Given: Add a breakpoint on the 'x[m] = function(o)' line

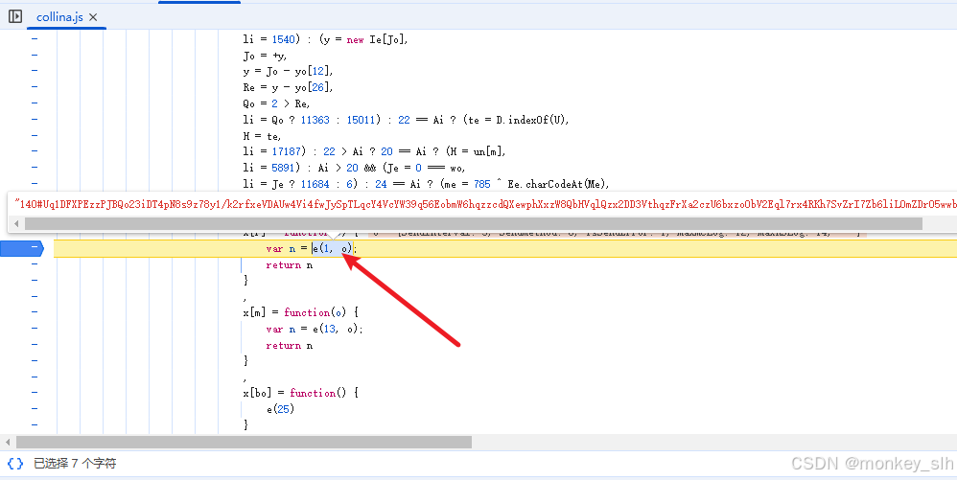Looking at the screenshot, I should [x=35, y=312].
